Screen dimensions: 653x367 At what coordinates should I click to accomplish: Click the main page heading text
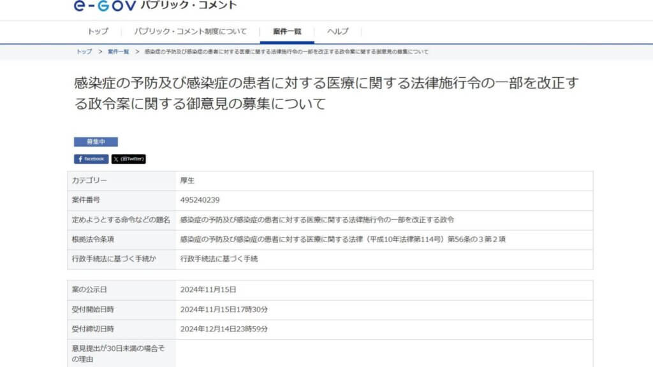click(x=326, y=93)
